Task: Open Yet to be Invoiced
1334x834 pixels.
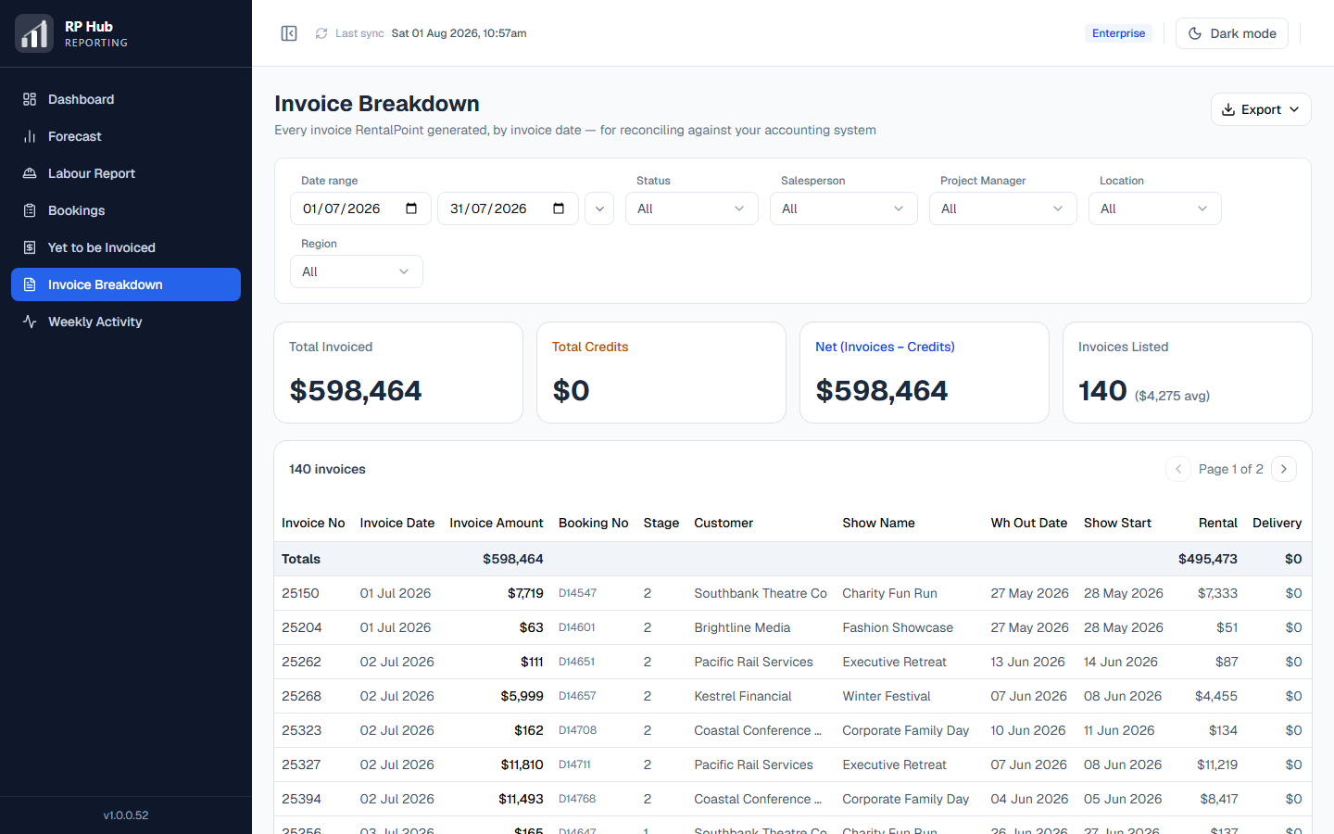Action: pyautogui.click(x=126, y=247)
